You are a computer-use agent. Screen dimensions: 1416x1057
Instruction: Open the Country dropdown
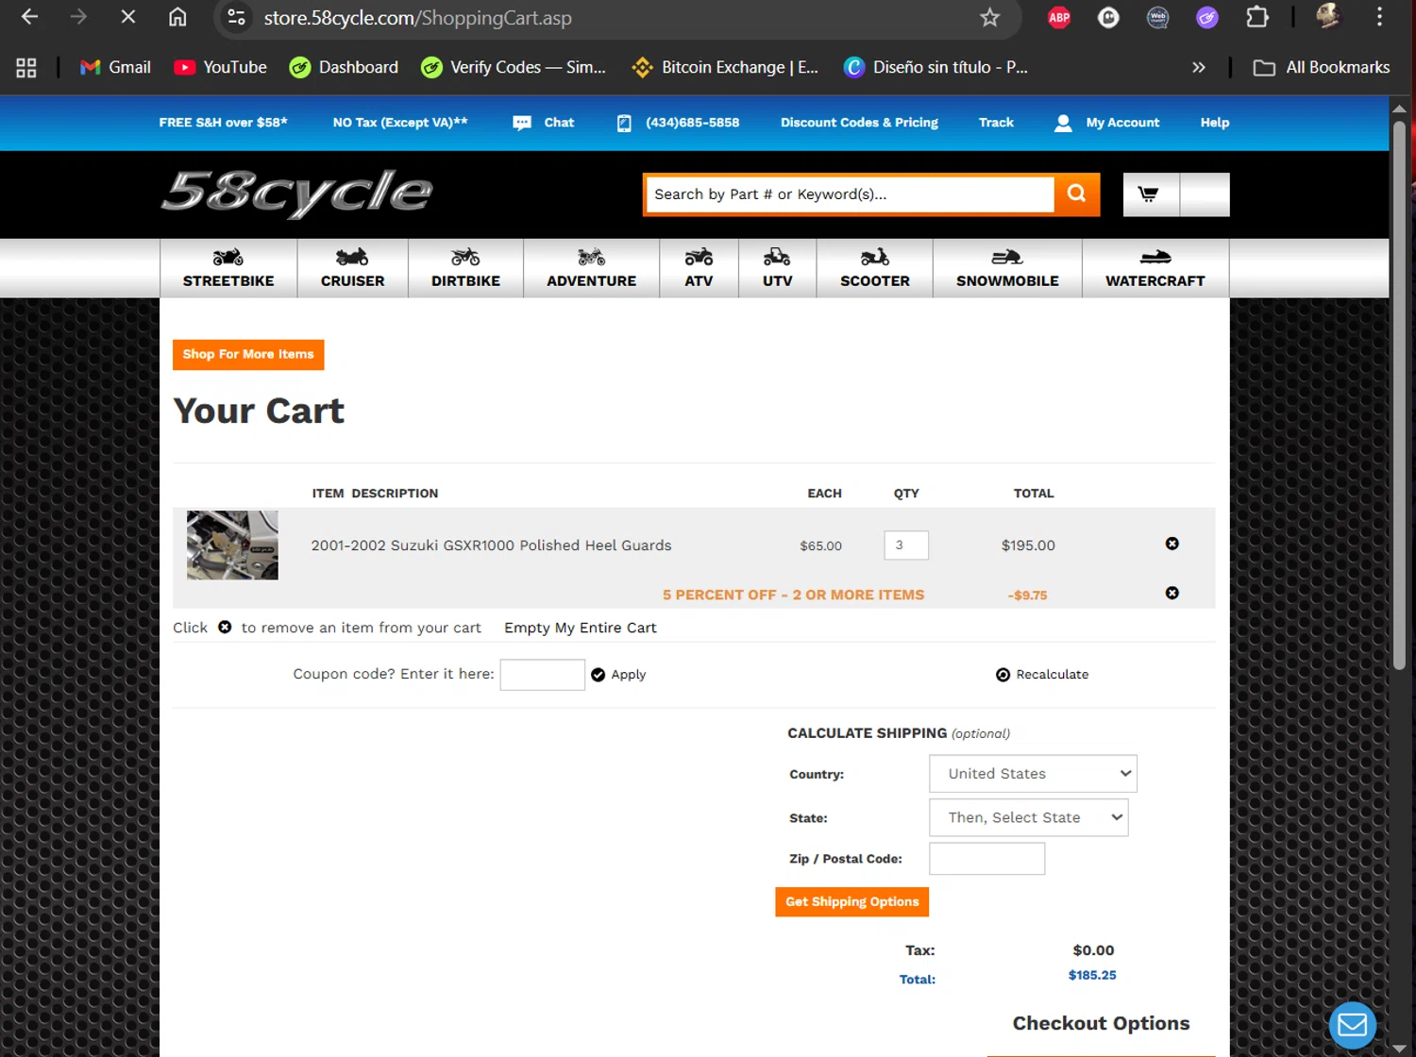[1033, 774]
